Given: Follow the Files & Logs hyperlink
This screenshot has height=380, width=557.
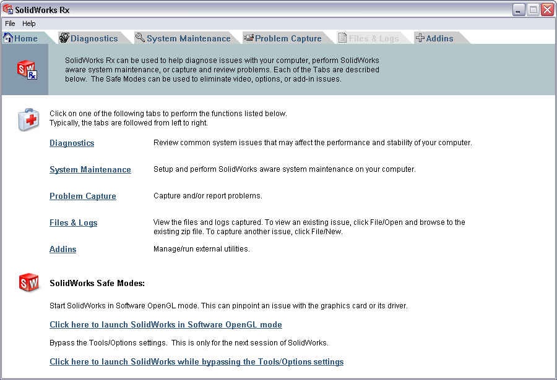Looking at the screenshot, I should coord(73,223).
